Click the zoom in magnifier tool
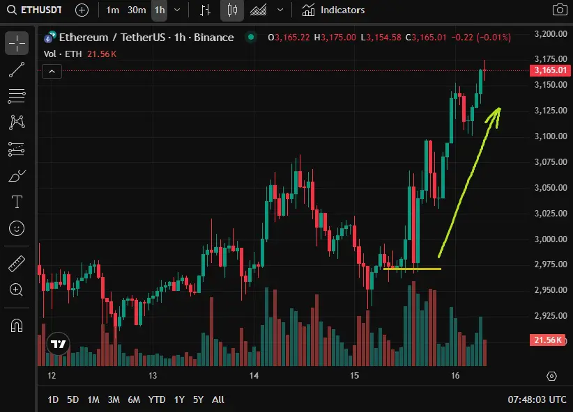 [x=16, y=290]
